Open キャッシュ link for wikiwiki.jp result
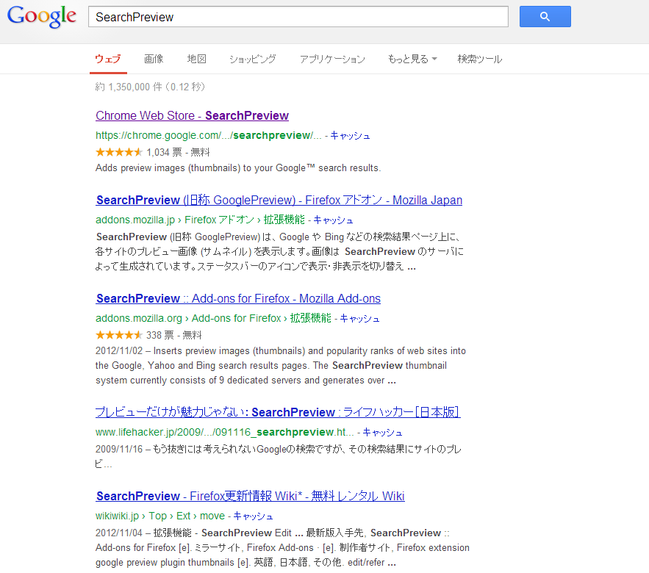This screenshot has height=573, width=649. click(x=254, y=516)
